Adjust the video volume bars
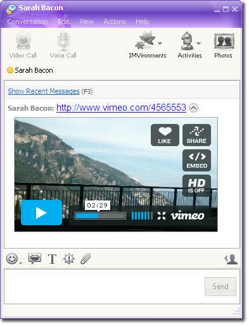The width and height of the screenshot is (249, 327). (x=142, y=216)
